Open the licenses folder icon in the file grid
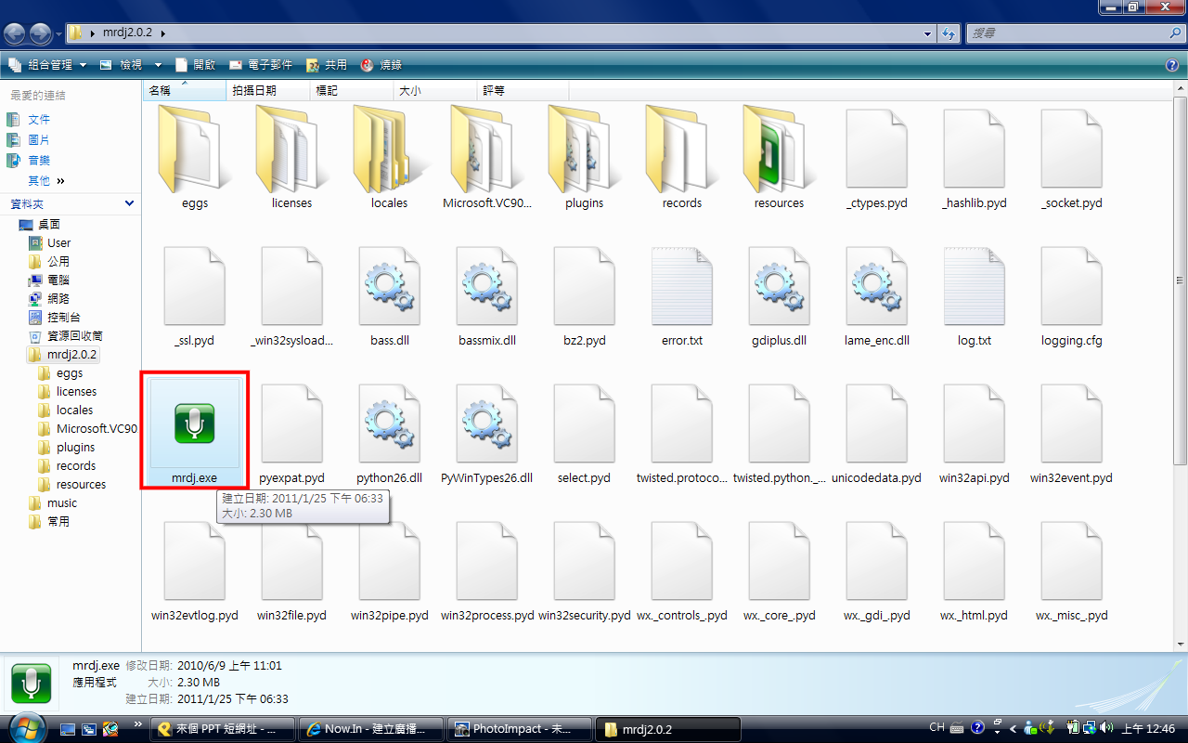 [x=292, y=149]
